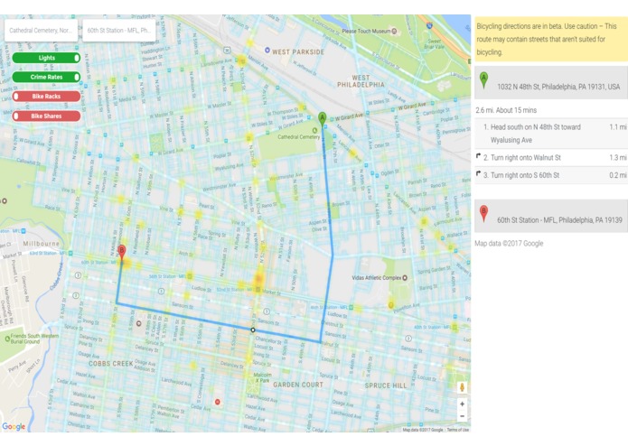Click destination 60th St Station - MFL address
The height and width of the screenshot is (446, 628).
[559, 220]
